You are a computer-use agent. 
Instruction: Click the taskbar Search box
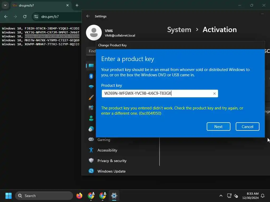[44, 196]
